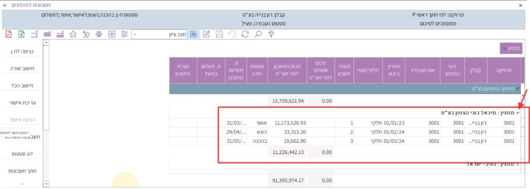The image size is (530, 189).
Task: Export to PDF with the red icon
Action: 8,34
